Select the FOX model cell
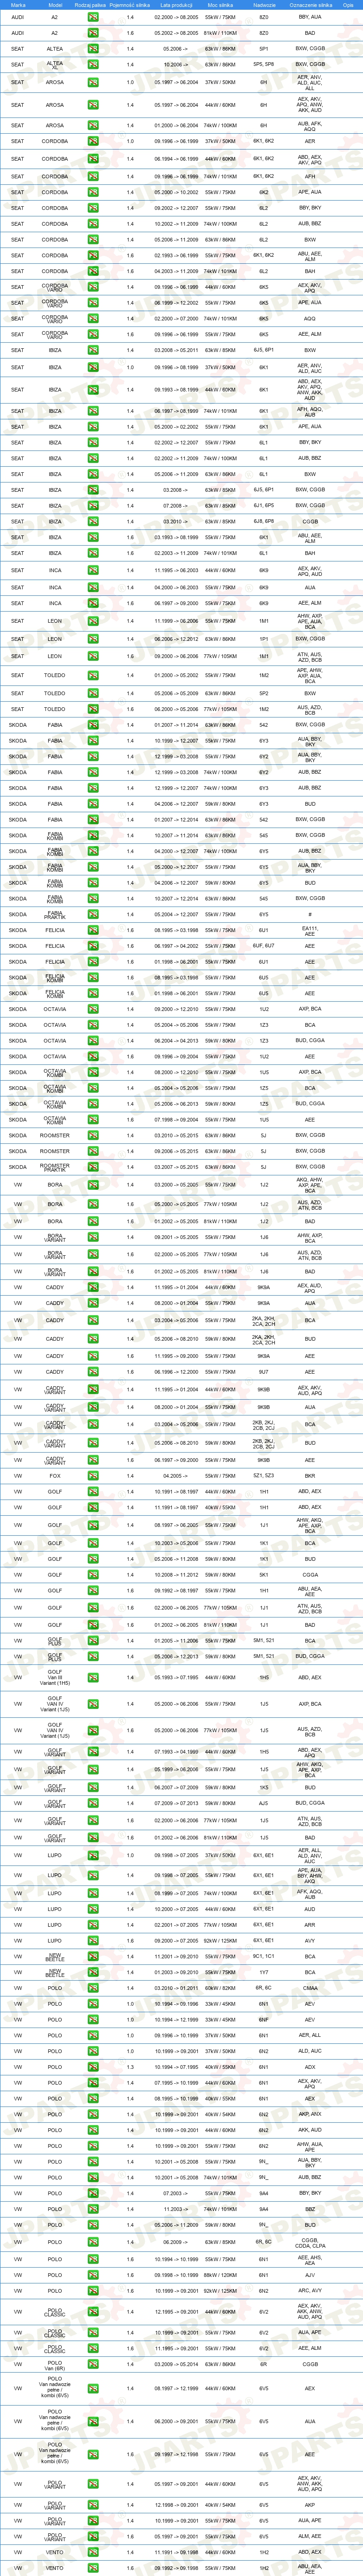Screen dimensions: 363x2576 tap(54, 1475)
